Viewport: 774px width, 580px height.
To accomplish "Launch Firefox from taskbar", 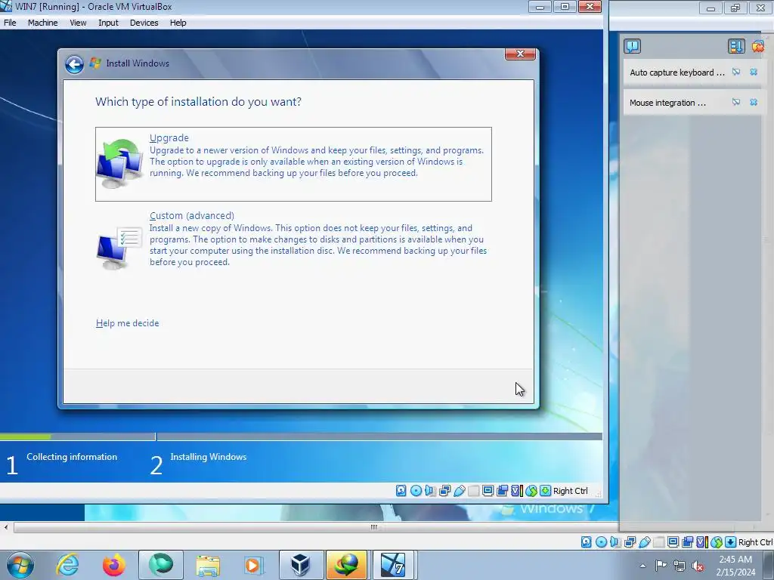I will click(113, 565).
